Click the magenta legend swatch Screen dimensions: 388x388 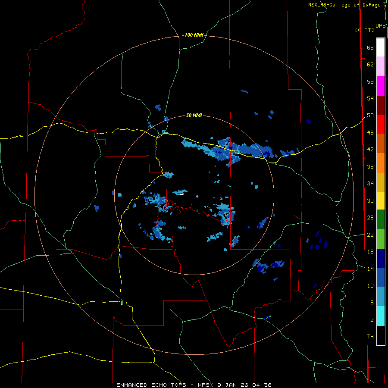381,86
